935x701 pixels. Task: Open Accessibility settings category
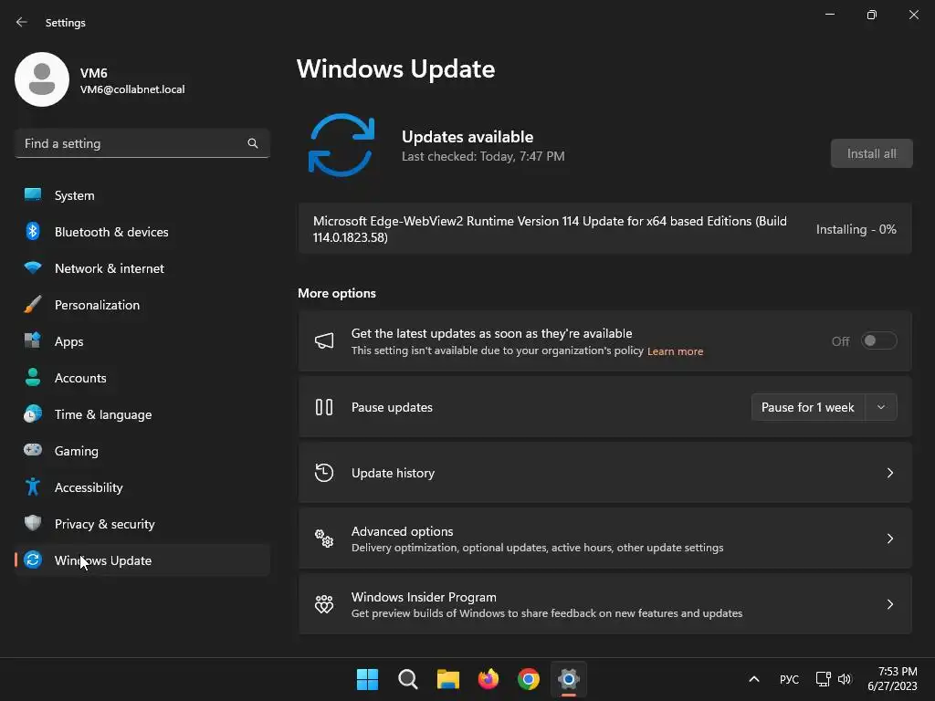142,487
